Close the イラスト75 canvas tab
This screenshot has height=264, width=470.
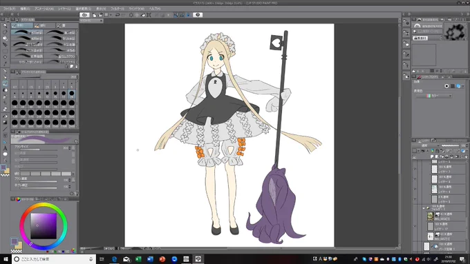[101, 21]
